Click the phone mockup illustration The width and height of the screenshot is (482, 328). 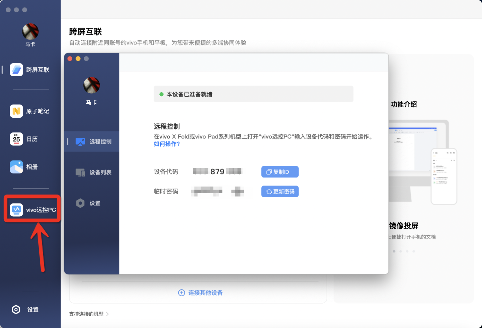444,176
